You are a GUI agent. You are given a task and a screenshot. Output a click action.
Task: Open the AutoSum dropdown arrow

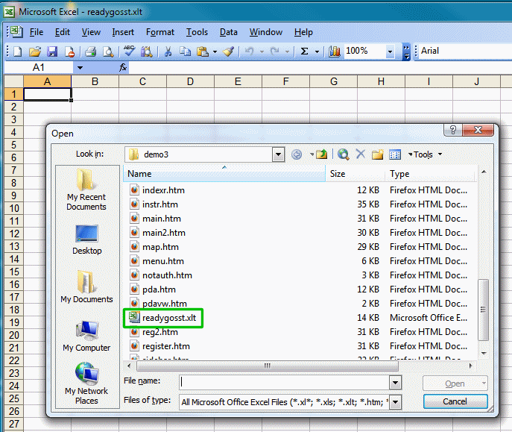[x=317, y=51]
